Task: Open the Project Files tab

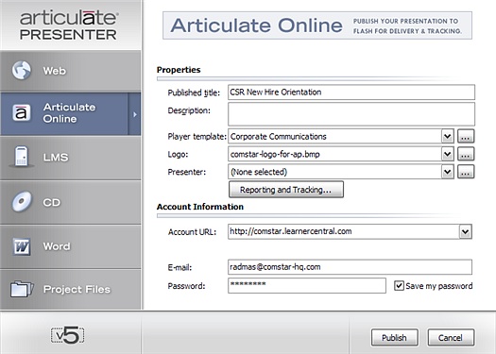Action: tap(71, 289)
